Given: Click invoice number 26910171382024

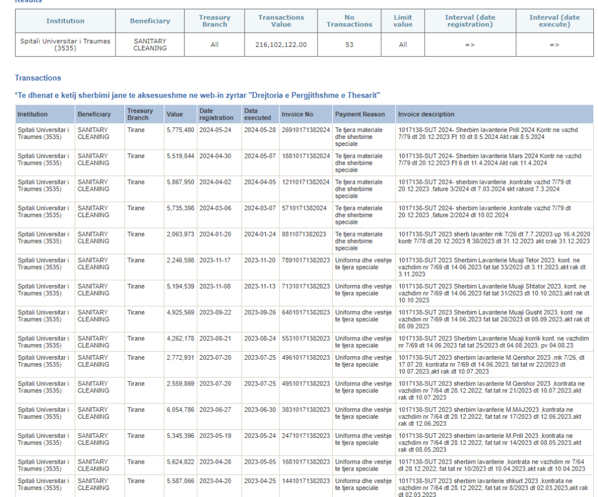Looking at the screenshot, I should [305, 130].
